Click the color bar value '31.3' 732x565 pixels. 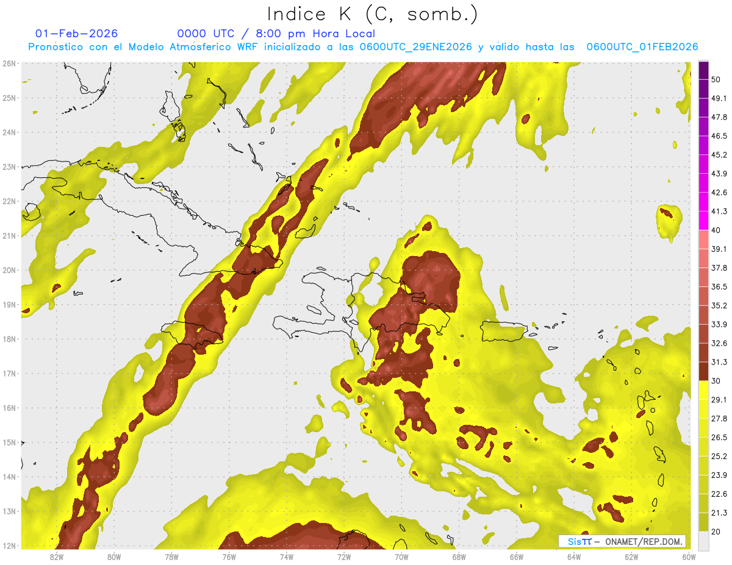pyautogui.click(x=719, y=362)
